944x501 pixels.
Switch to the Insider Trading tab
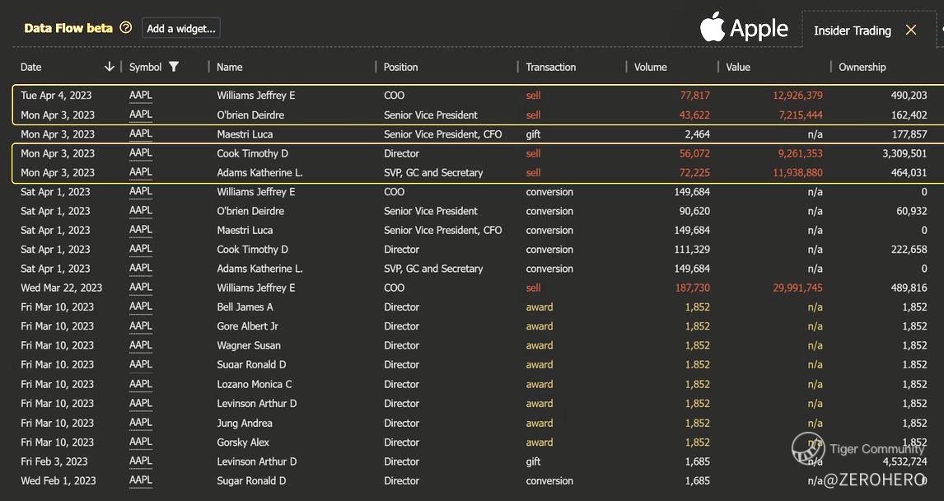[852, 30]
